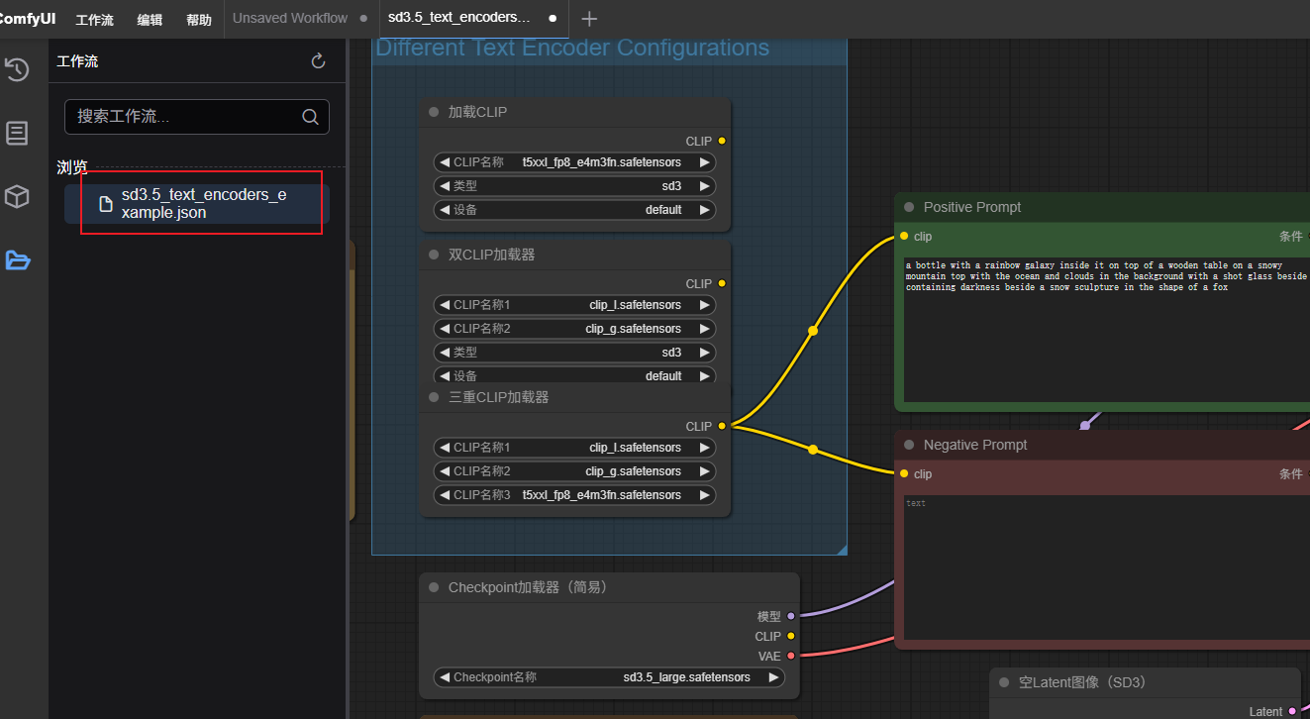Open the 帮助 menu
The image size is (1310, 719).
(x=198, y=20)
